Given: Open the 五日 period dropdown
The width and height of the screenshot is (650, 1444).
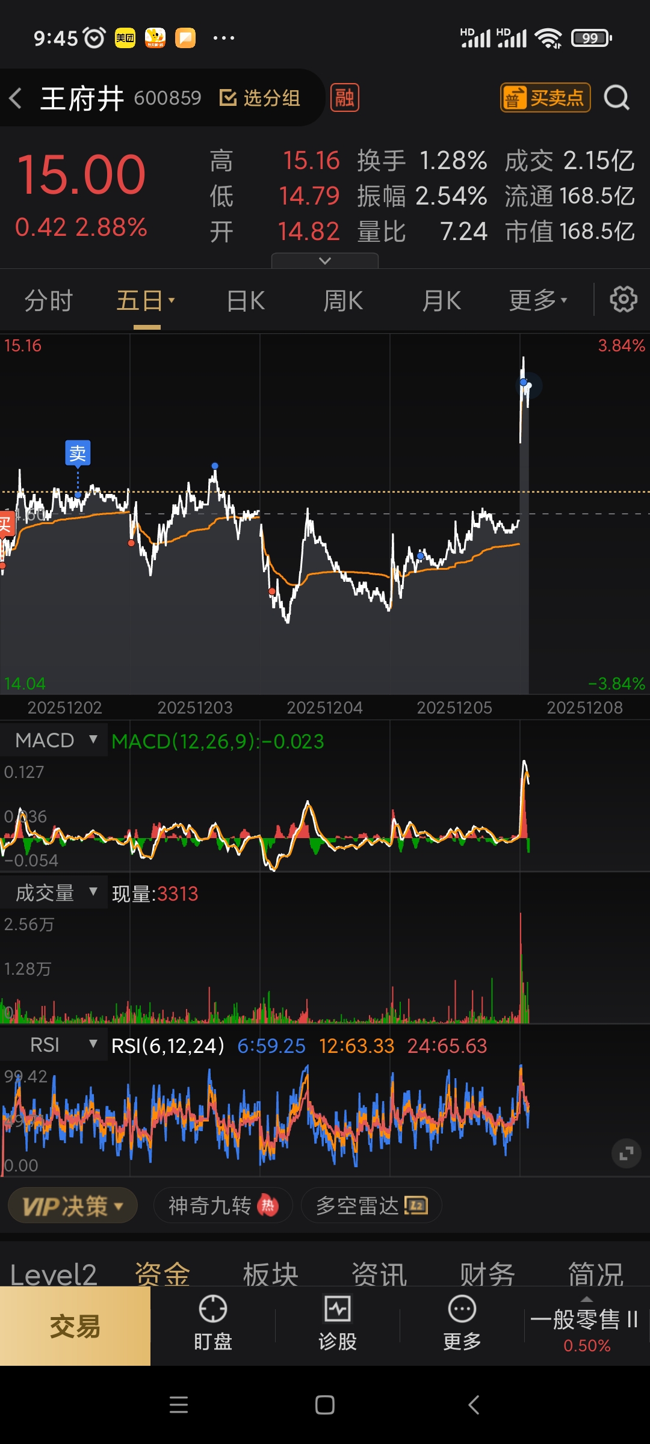Looking at the screenshot, I should point(145,300).
